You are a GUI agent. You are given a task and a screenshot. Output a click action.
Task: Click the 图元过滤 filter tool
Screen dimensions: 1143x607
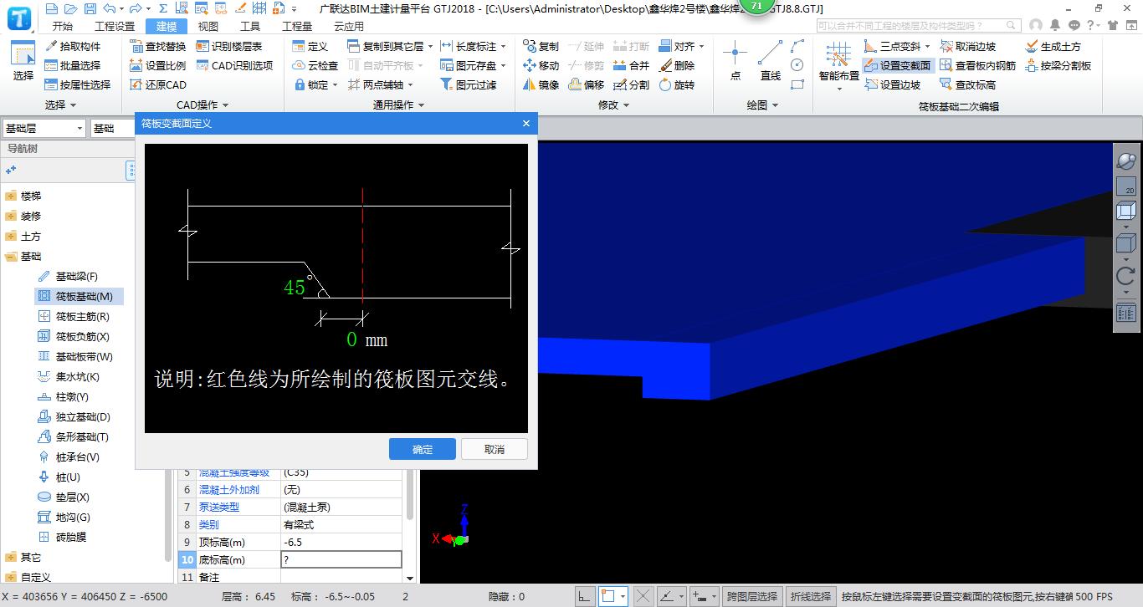tap(468, 84)
